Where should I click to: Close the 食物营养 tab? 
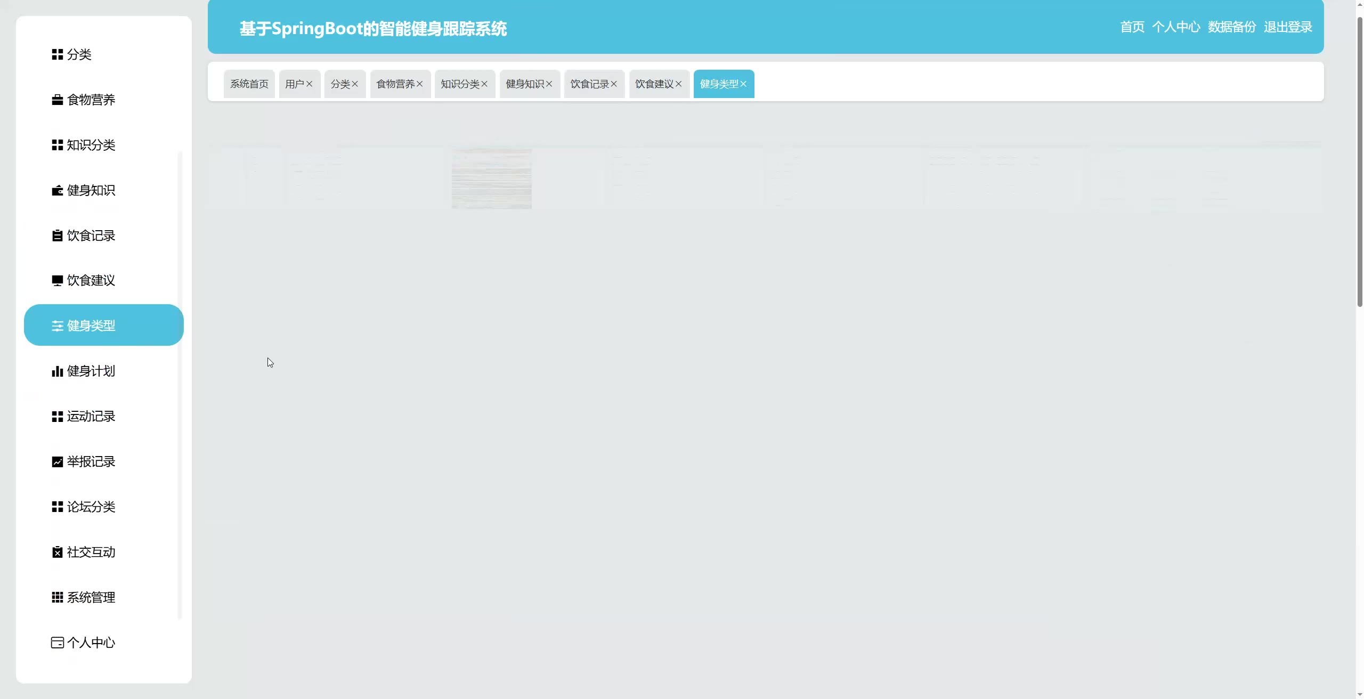tap(420, 84)
